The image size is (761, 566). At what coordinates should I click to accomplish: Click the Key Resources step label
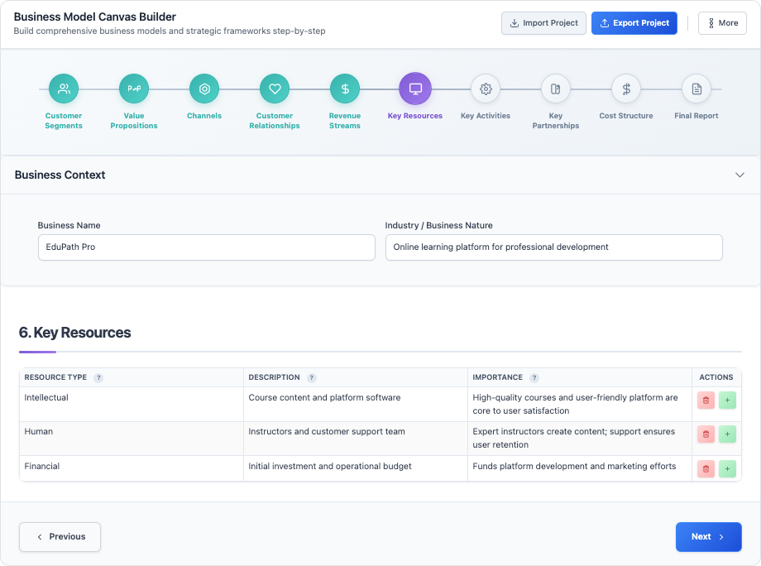(x=415, y=116)
